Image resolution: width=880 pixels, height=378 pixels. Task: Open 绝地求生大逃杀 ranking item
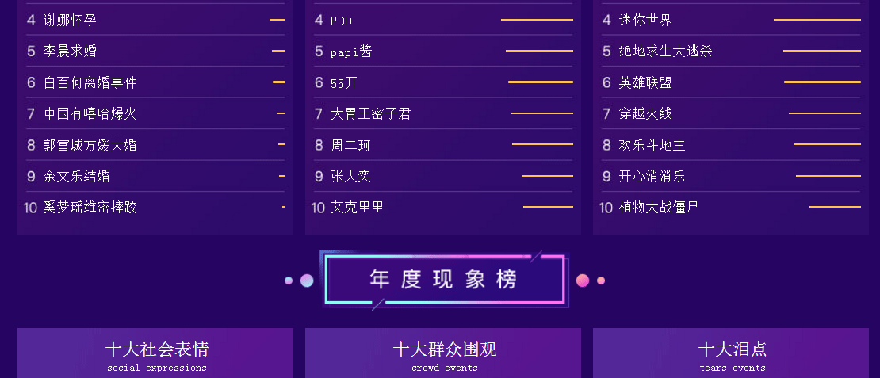pos(731,51)
